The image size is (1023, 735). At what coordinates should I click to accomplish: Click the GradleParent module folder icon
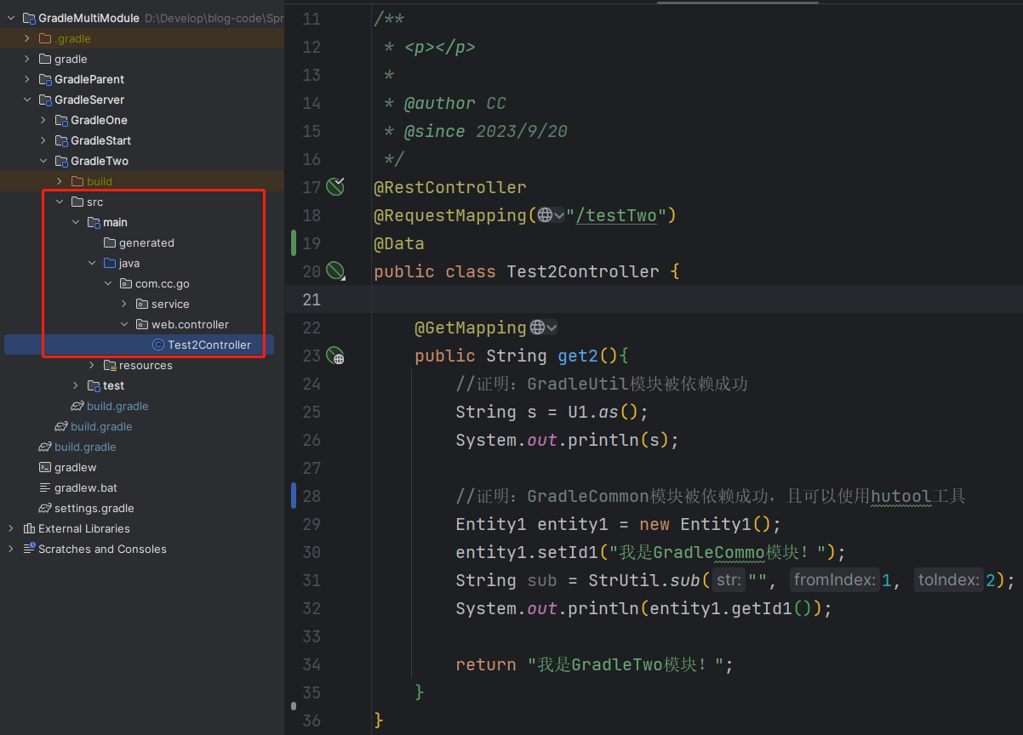45,79
